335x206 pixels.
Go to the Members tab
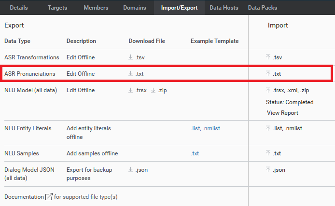[x=96, y=8]
